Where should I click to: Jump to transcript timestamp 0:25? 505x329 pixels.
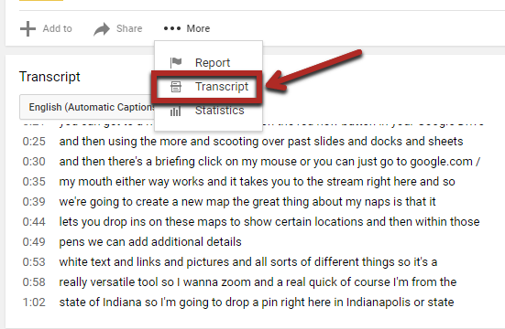coord(34,142)
